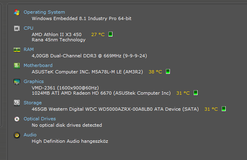This screenshot has width=247, height=160.
Task: Click the Storage hard drive icon
Action: [17, 103]
